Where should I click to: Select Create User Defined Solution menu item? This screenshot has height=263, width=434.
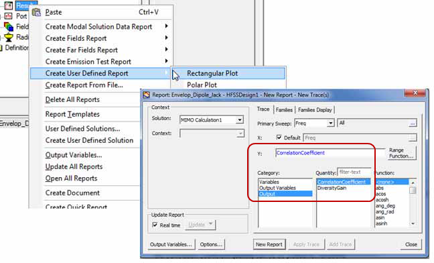point(89,140)
